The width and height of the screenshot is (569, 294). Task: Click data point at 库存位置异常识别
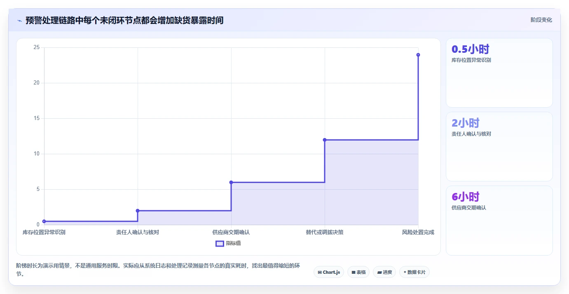[x=44, y=221]
